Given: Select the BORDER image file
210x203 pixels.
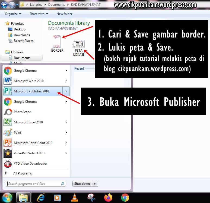Looking at the screenshot, I should pyautogui.click(x=57, y=43).
